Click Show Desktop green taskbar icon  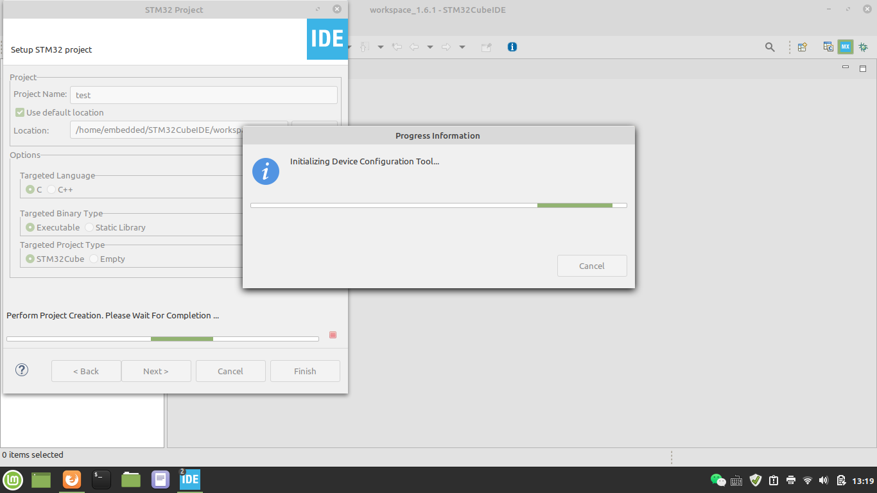tap(41, 480)
